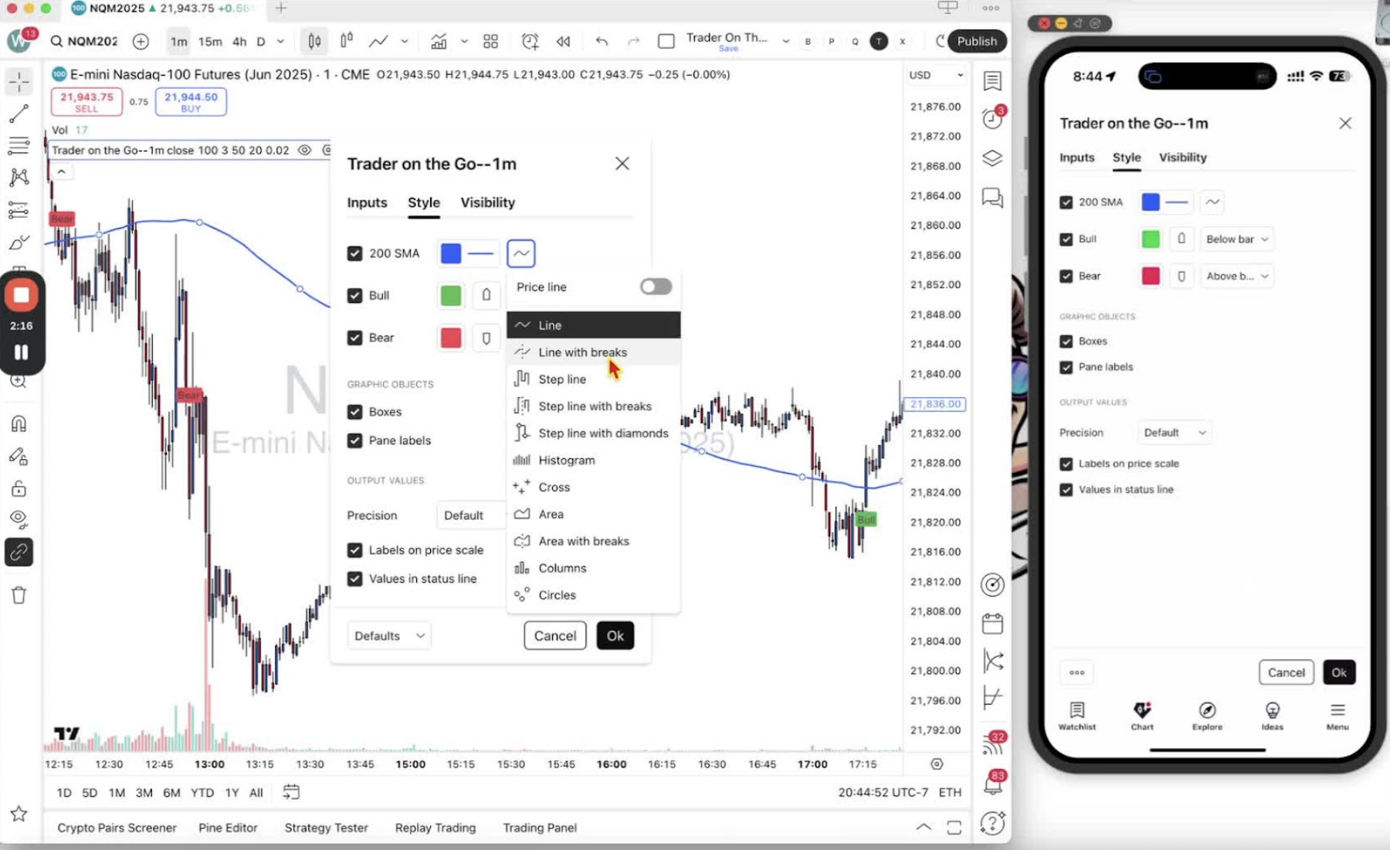The image size is (1390, 850).
Task: Open the Pine Editor tab
Action: [x=228, y=828]
